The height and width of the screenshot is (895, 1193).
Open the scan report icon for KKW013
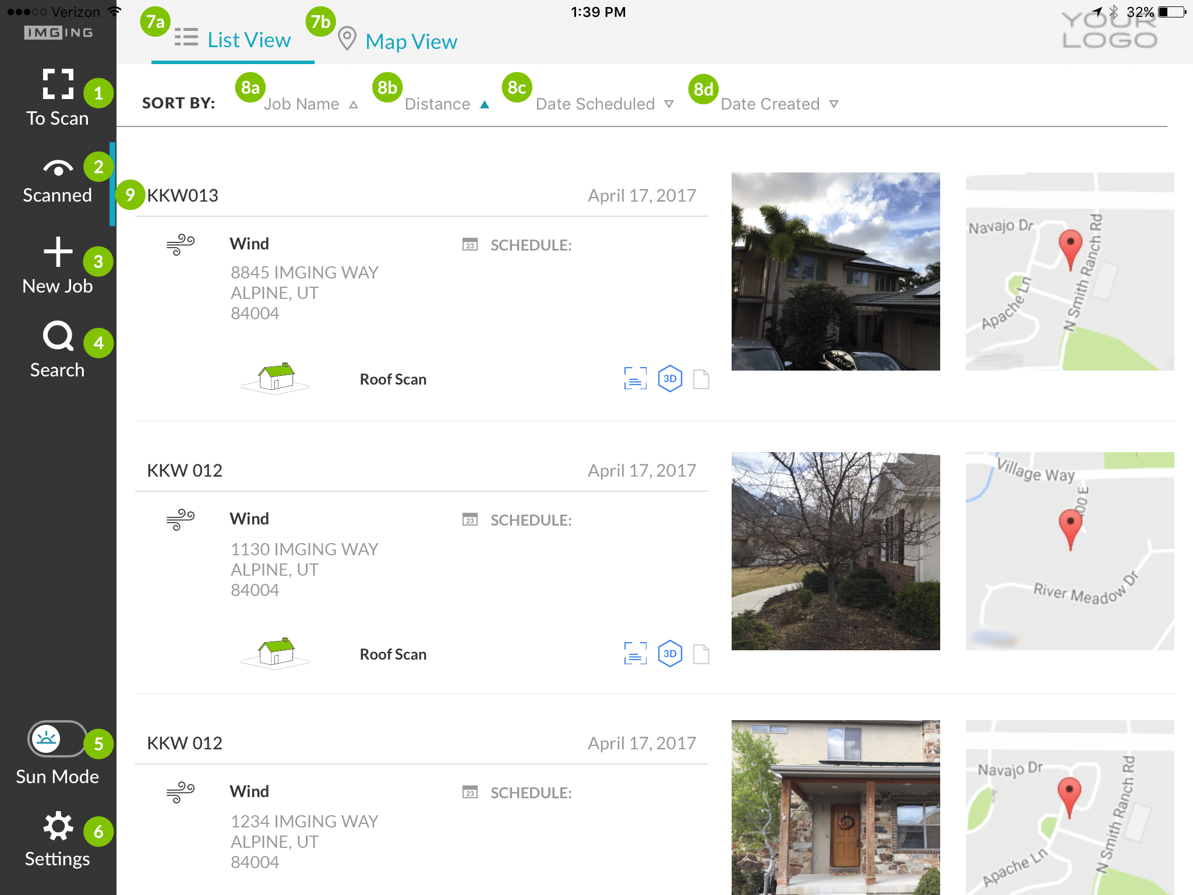point(635,379)
